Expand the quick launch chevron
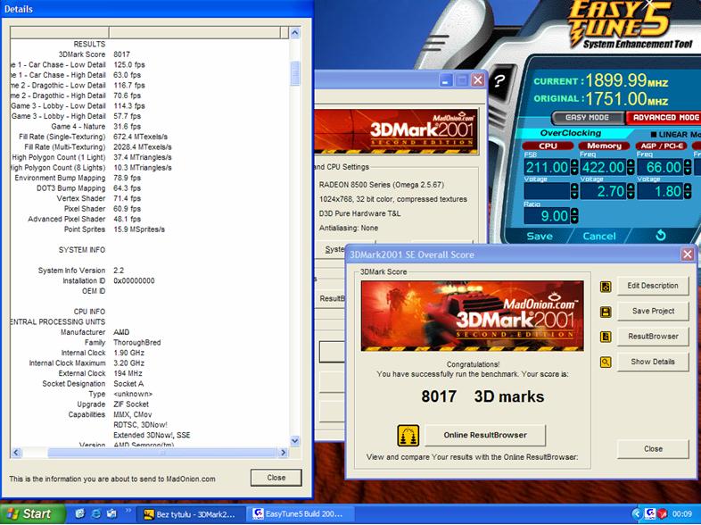This screenshot has width=701, height=525. coord(128,510)
